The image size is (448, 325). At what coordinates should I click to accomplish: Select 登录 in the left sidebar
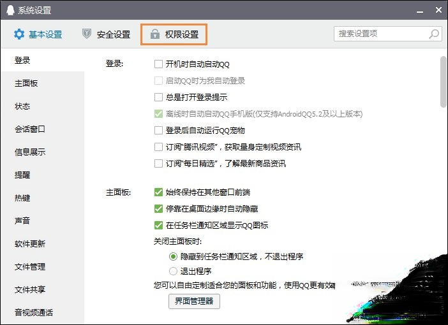pos(43,60)
